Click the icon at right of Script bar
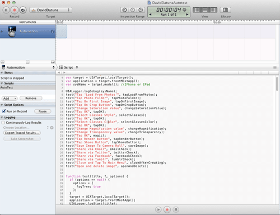 pyautogui.click(x=275, y=67)
